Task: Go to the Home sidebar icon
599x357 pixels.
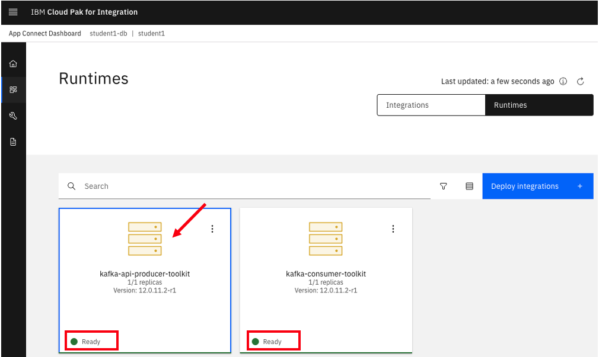Action: (x=13, y=64)
